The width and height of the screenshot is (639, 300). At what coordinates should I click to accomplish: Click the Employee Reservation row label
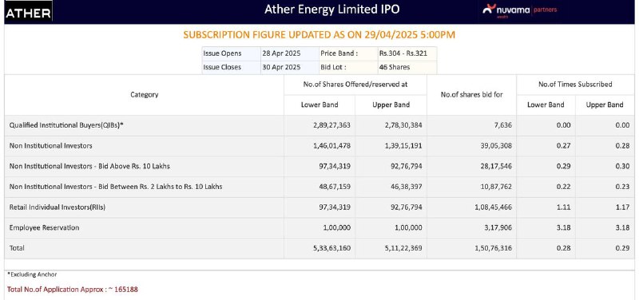click(x=45, y=227)
